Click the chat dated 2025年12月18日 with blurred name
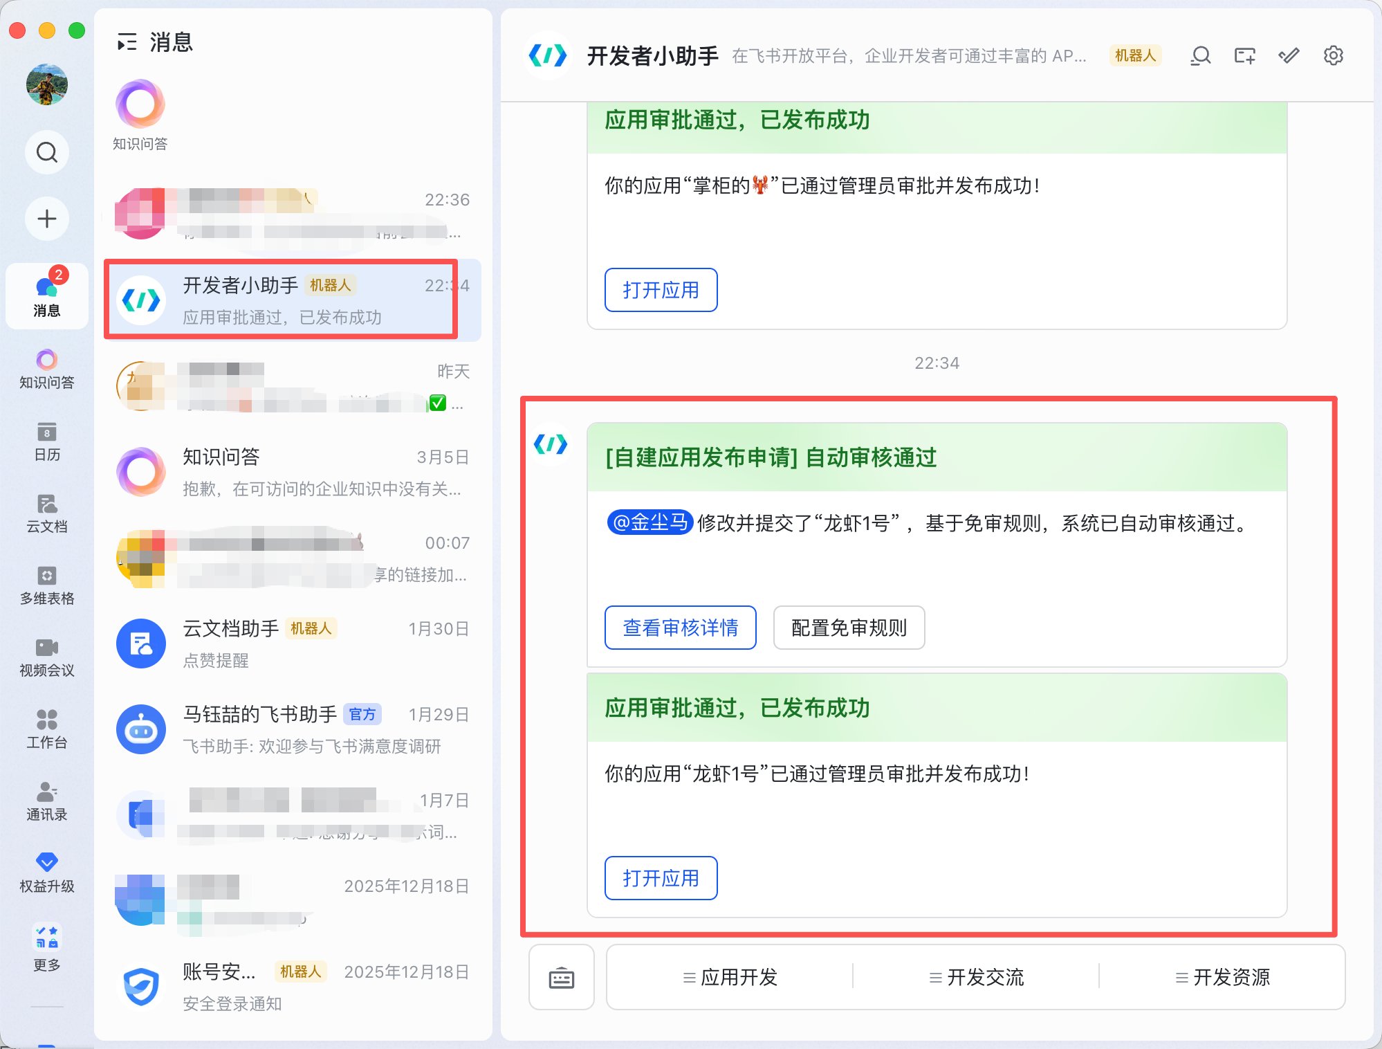Viewport: 1382px width, 1049px height. pyautogui.click(x=293, y=901)
